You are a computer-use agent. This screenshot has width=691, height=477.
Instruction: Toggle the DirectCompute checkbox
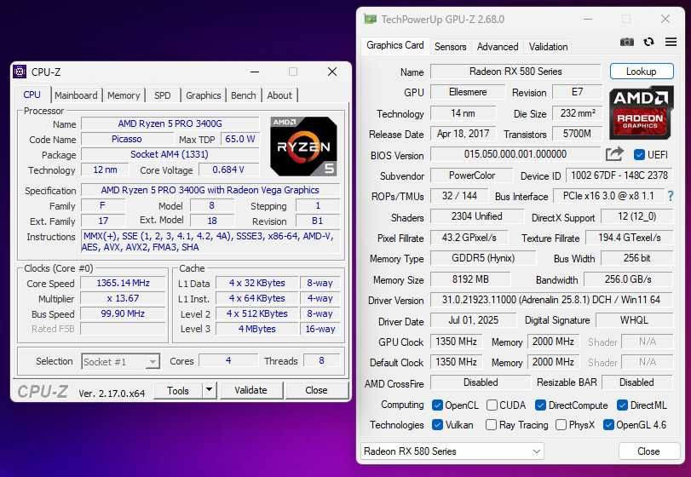[x=540, y=405]
